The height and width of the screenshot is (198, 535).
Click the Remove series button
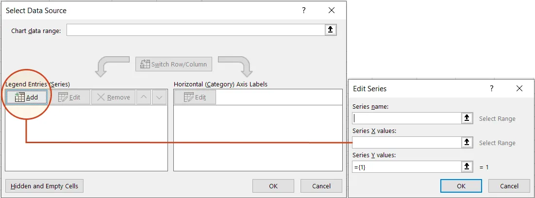click(114, 97)
